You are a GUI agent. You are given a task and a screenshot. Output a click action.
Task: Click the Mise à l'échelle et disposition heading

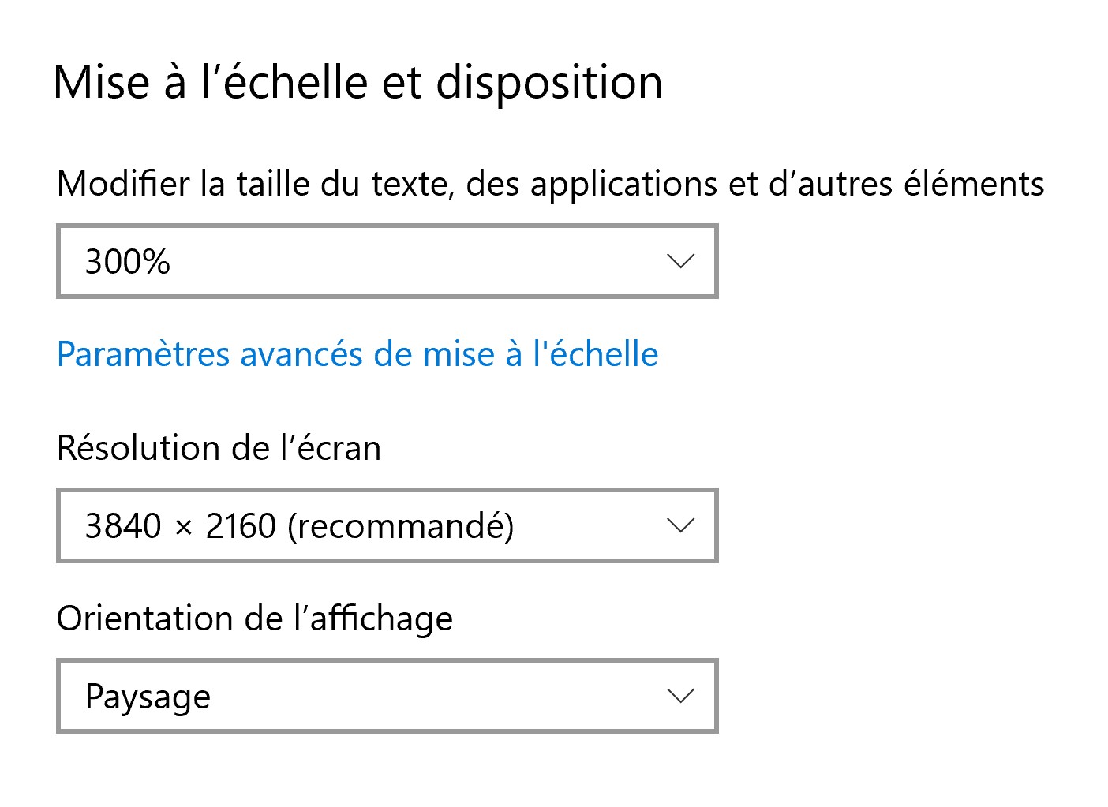pyautogui.click(x=357, y=82)
